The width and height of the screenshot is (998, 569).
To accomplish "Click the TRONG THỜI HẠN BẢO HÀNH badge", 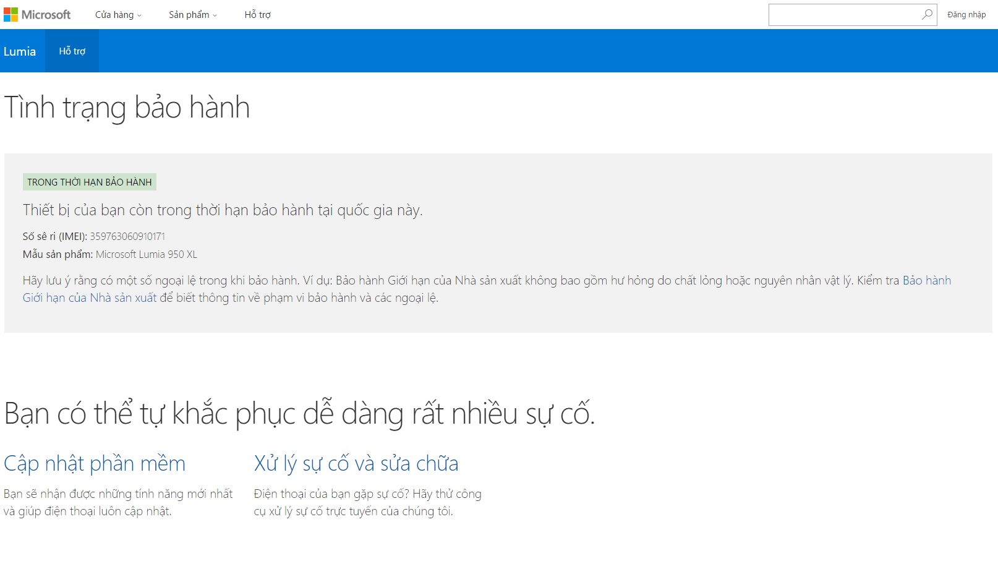I will tap(90, 182).
